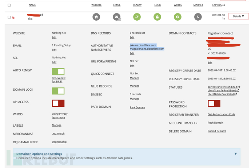This screenshot has height=168, width=251.
Task: Sort by the Renew column header
Action: [x=137, y=5]
